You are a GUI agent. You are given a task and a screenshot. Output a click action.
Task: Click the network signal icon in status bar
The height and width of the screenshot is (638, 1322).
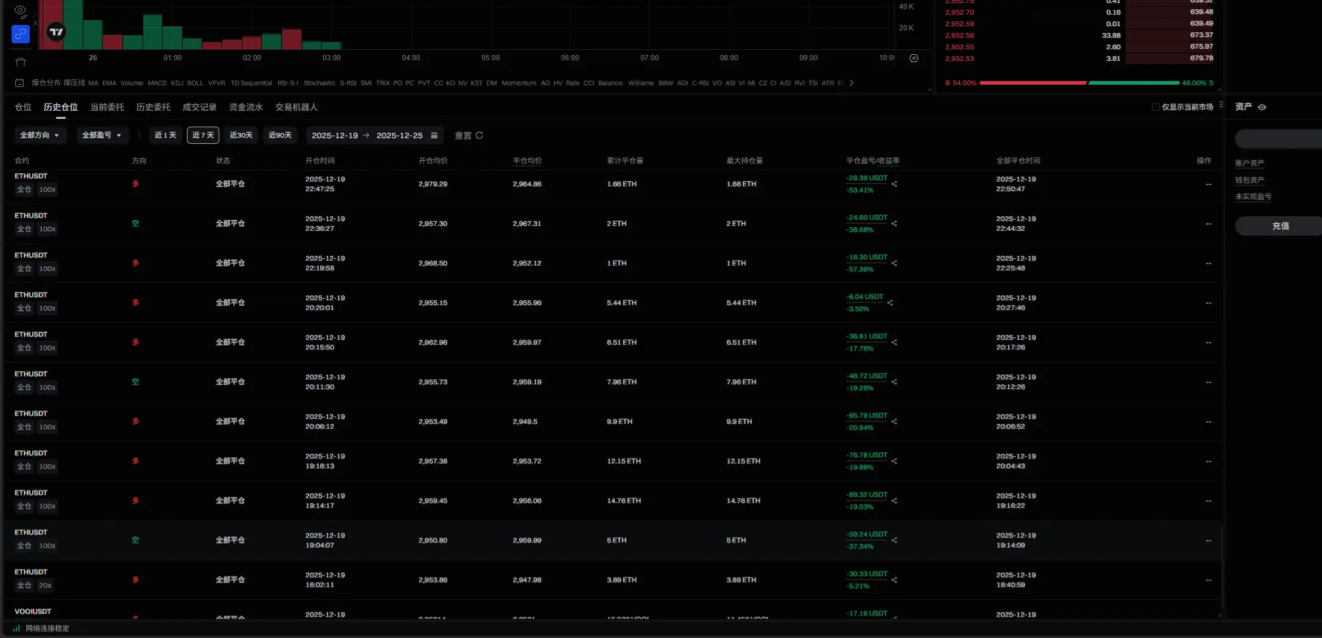(x=16, y=628)
